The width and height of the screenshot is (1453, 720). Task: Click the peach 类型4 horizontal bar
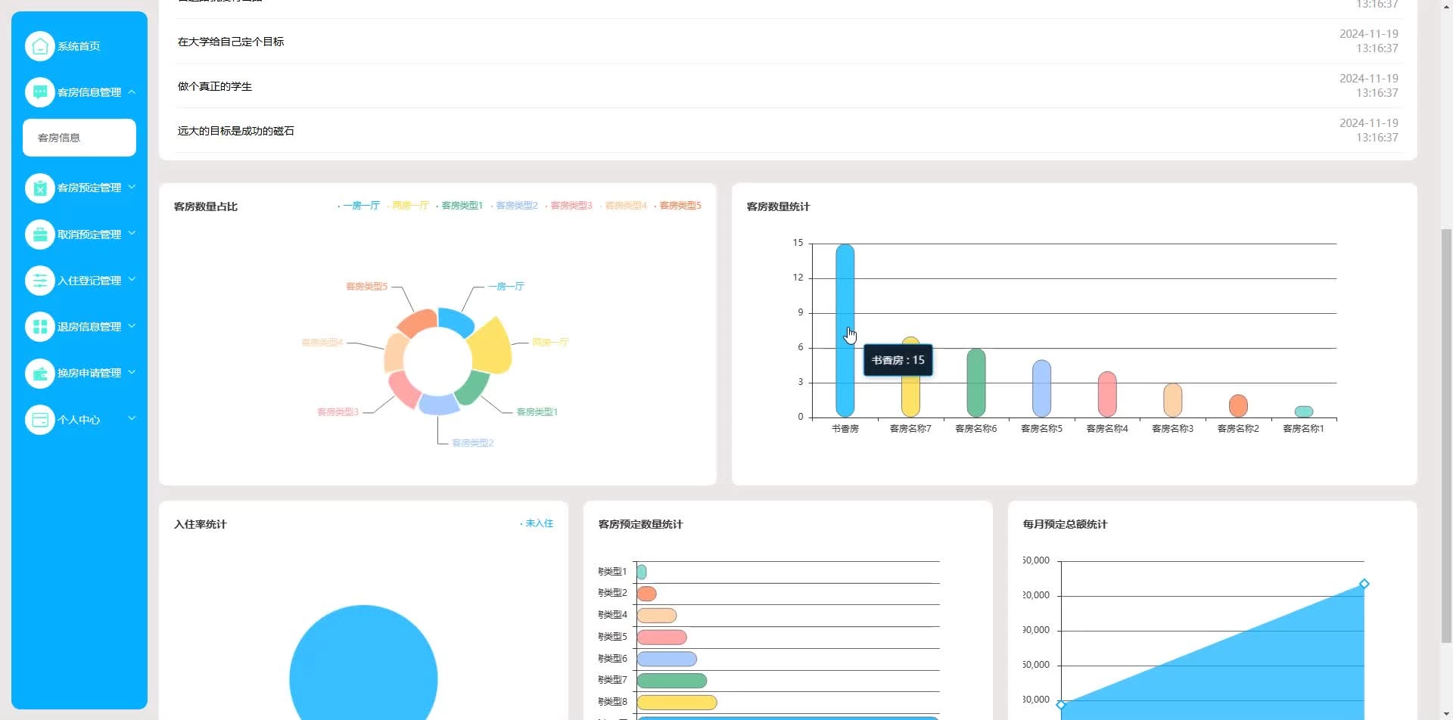(657, 616)
